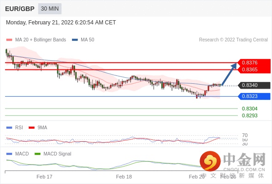Click the RSI 70 level label
Image resolution: width=272 pixels, height=184 pixels.
(245, 135)
